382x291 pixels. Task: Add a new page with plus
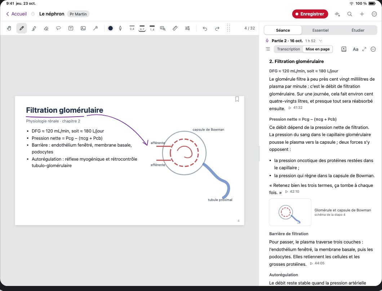(x=362, y=14)
